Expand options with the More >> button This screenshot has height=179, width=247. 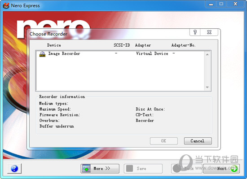coord(100,169)
